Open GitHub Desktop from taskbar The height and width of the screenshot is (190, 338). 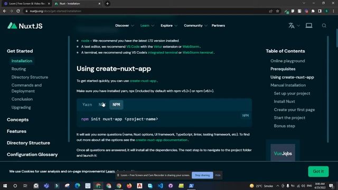(171, 186)
